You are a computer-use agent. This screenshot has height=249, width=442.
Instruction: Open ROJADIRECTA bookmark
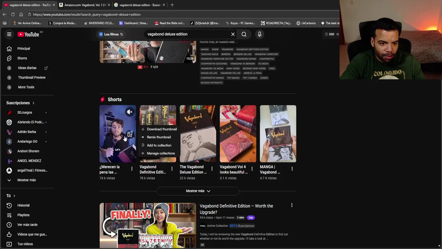pos(276,23)
